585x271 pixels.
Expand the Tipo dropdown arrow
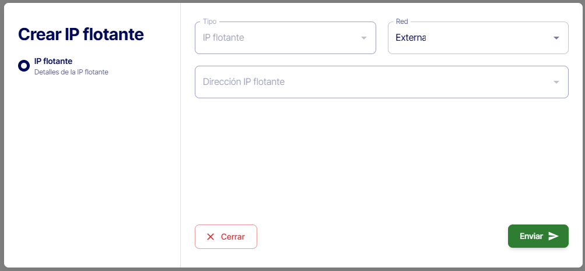click(x=364, y=38)
